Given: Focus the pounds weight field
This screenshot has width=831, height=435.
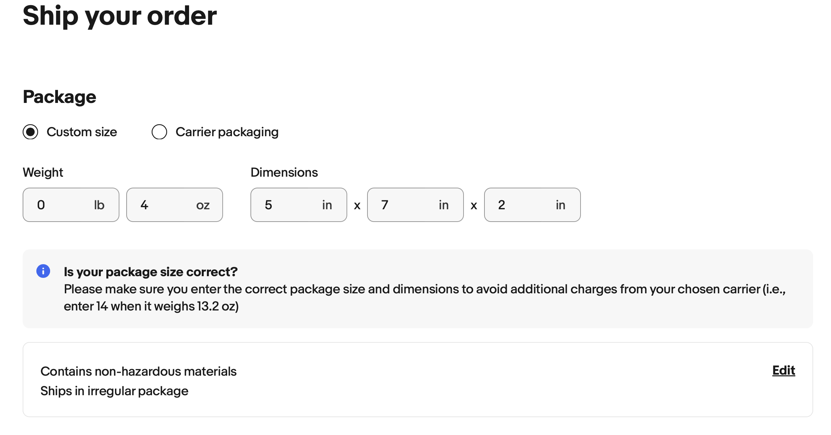Looking at the screenshot, I should [x=71, y=205].
